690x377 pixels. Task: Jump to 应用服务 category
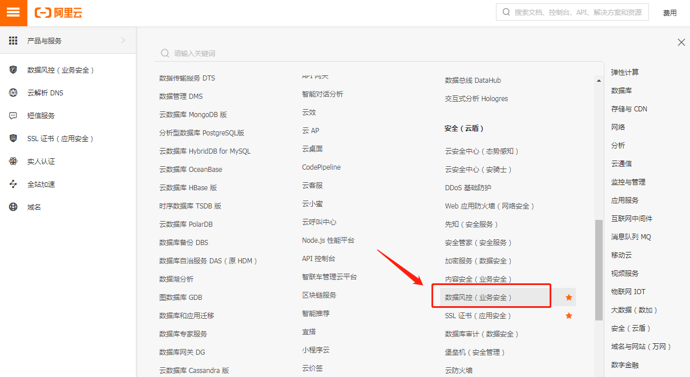pos(625,200)
